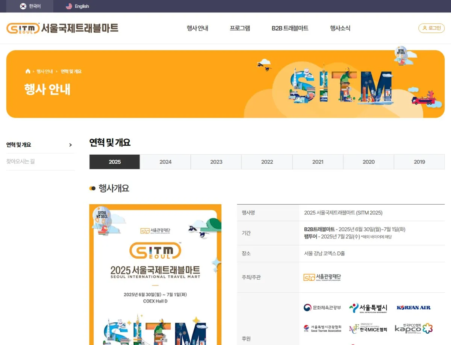The image size is (451, 345).
Task: Go to 연혁 및 개요 breadcrumb link
Action: (x=71, y=71)
